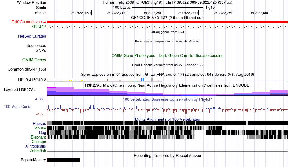
Task: Click the -4.5 PhyloP lower limit value
Action: click(39, 114)
